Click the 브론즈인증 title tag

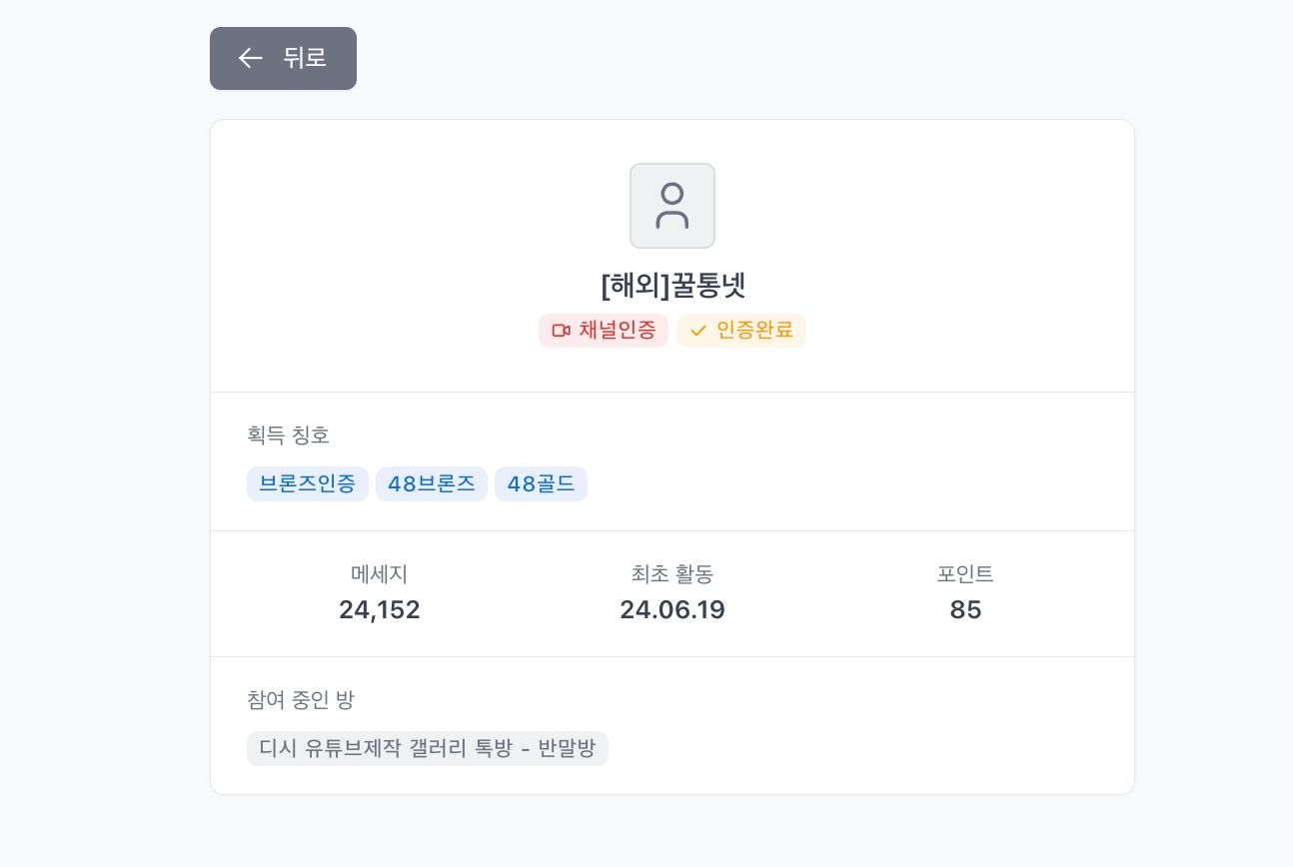coord(308,484)
